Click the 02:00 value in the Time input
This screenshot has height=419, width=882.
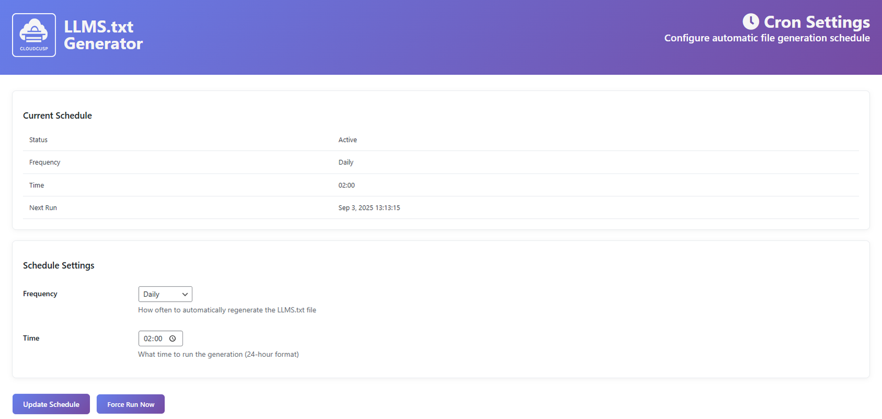[153, 339]
